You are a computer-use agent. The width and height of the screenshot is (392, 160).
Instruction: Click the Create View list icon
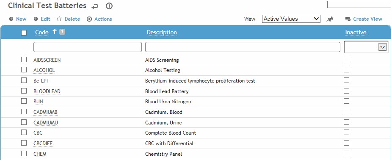pyautogui.click(x=348, y=19)
